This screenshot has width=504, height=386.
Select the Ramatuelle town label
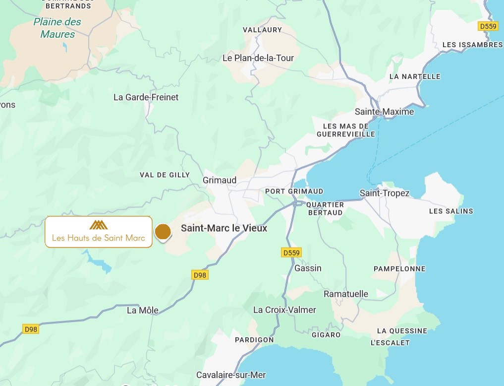coord(346,294)
